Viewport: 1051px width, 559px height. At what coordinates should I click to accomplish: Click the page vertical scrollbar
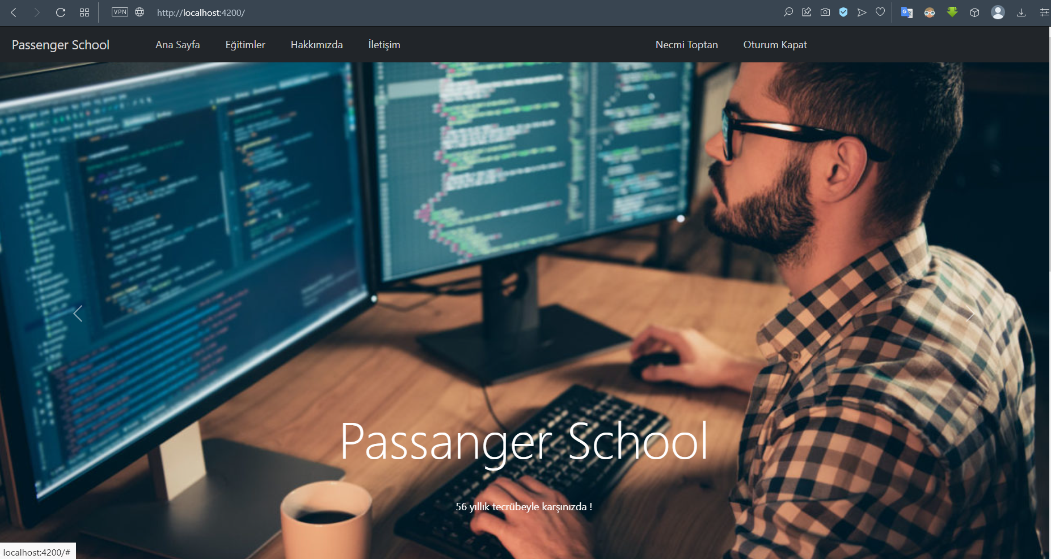(1049, 293)
